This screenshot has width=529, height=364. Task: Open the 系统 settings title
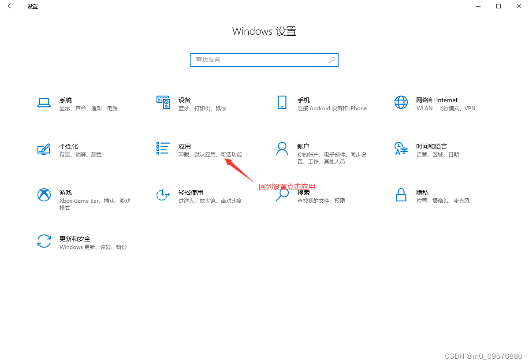click(x=66, y=100)
